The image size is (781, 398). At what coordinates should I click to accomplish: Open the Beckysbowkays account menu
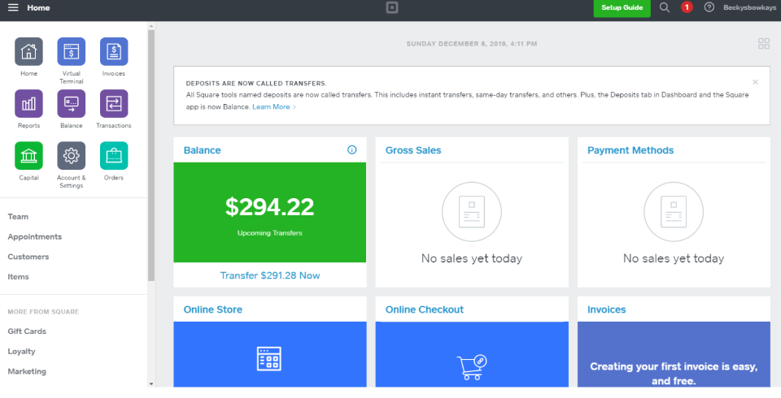coord(749,7)
